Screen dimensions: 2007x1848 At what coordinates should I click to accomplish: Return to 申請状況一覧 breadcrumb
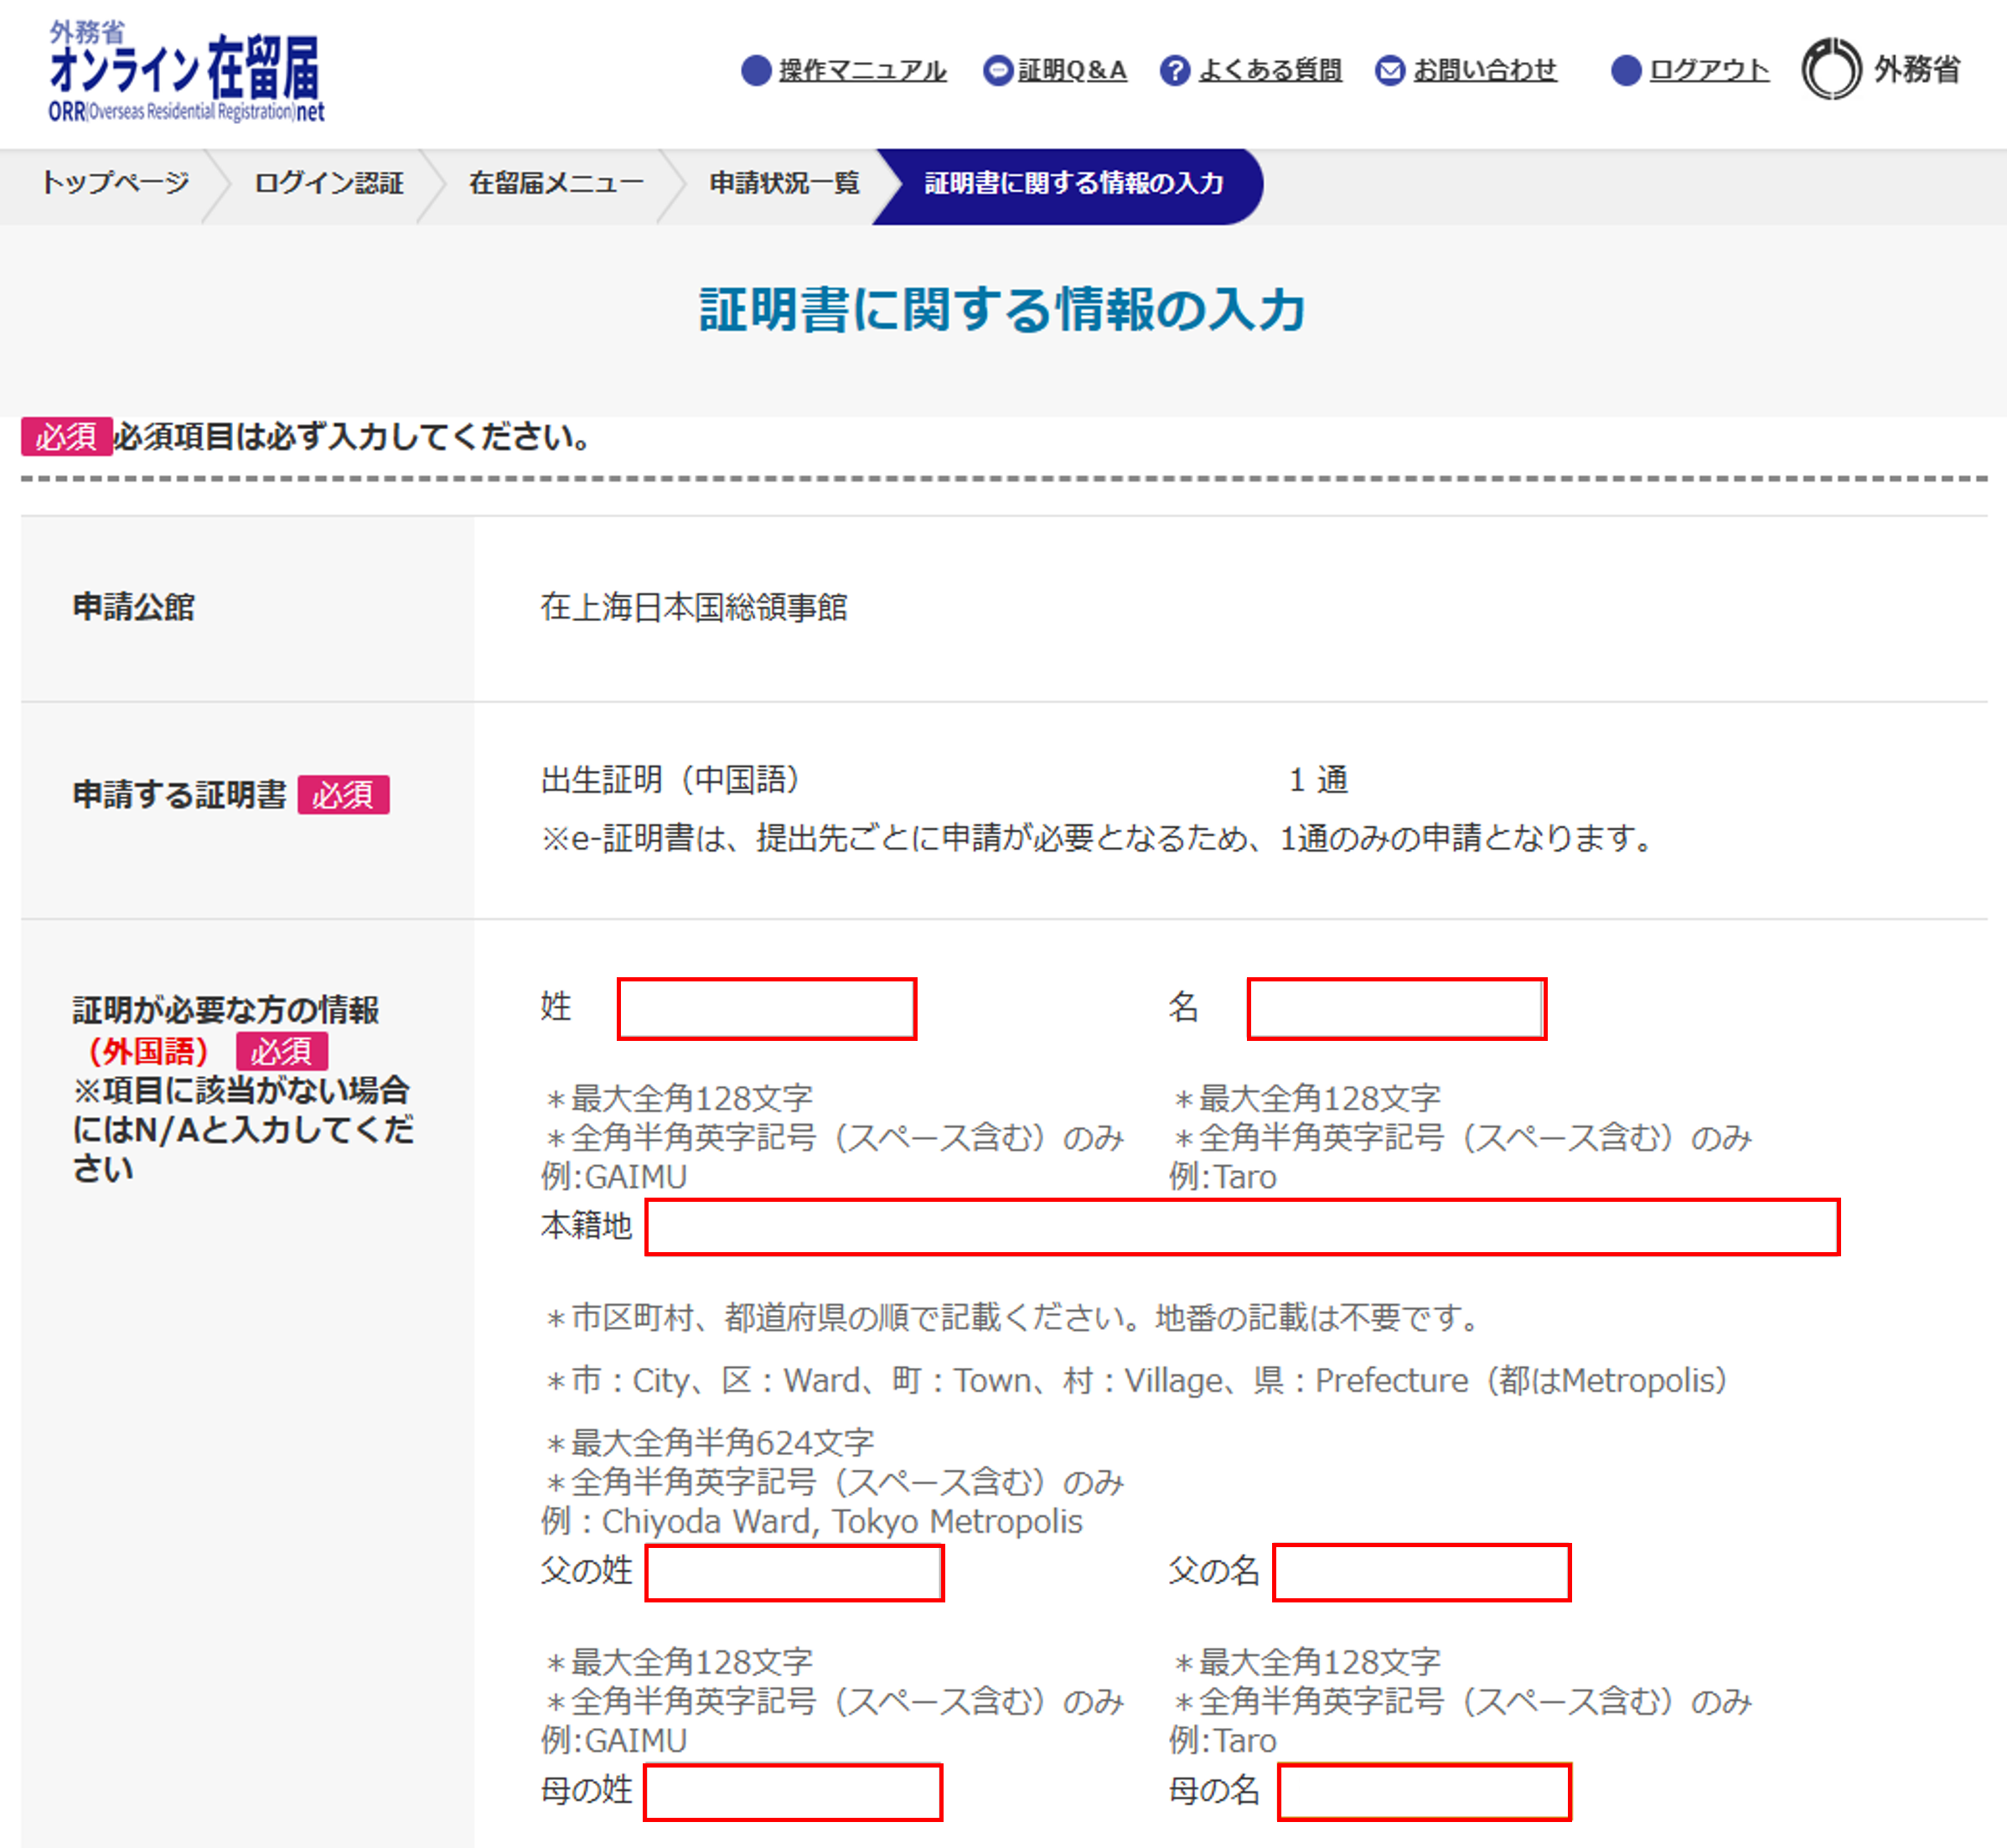click(x=784, y=183)
